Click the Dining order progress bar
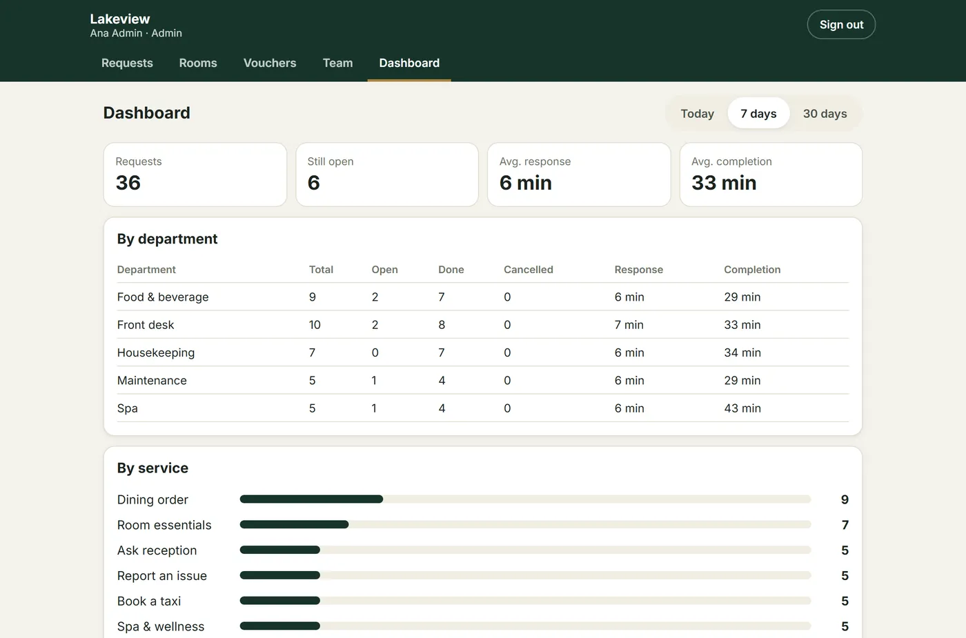The image size is (966, 638). [525, 499]
